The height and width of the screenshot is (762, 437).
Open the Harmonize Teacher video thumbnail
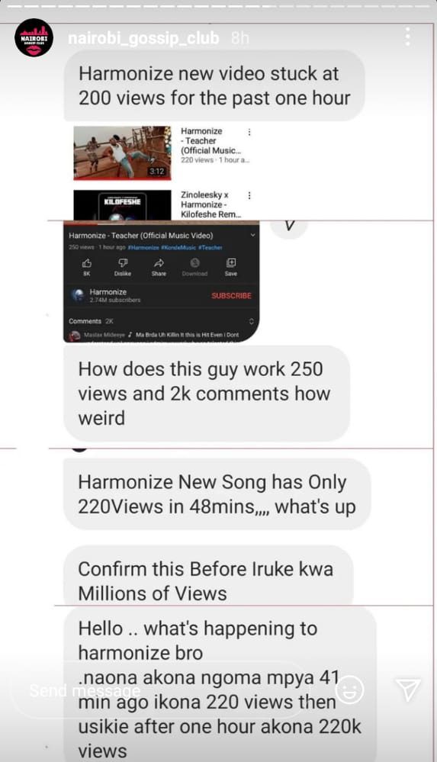(122, 153)
